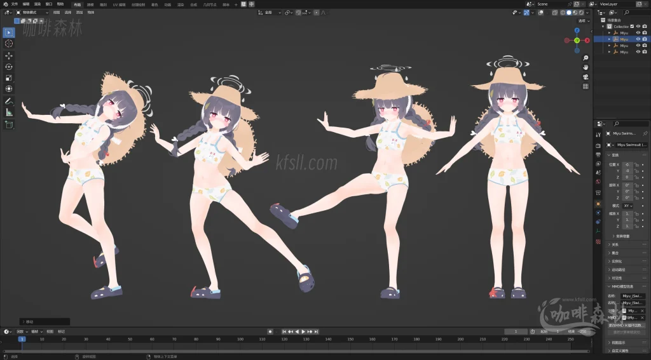651x360 pixels.
Task: Activate the Scale tool
Action: pyautogui.click(x=9, y=78)
